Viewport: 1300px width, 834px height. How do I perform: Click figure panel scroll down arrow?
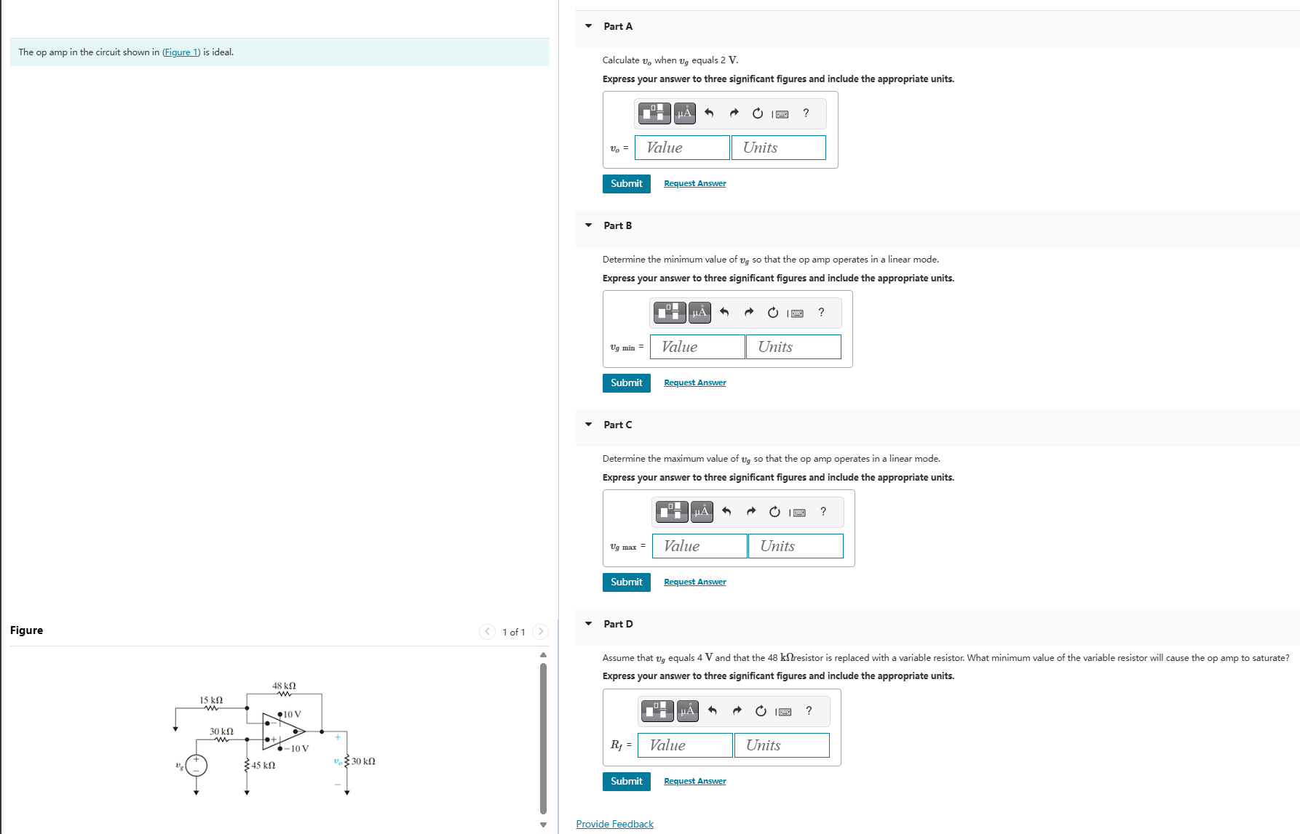[543, 825]
